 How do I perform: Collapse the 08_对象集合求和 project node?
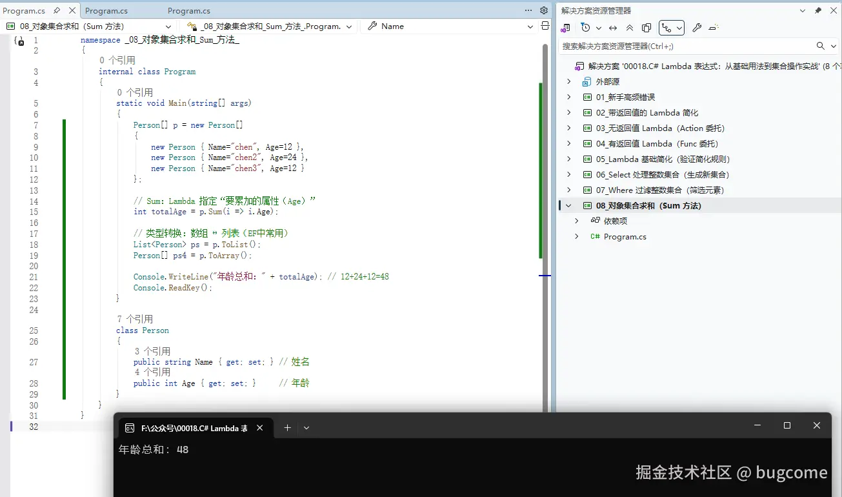pyautogui.click(x=568, y=205)
